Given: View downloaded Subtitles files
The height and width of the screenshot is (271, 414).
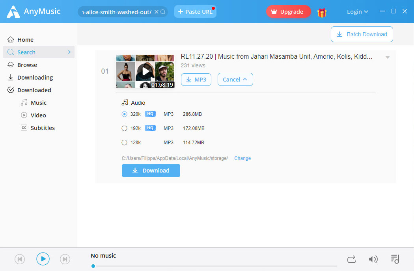Looking at the screenshot, I should 42,128.
